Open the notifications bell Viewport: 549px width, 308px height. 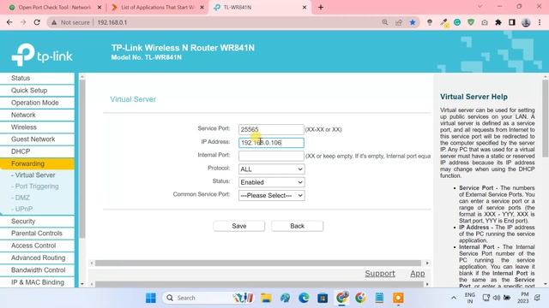538,298
